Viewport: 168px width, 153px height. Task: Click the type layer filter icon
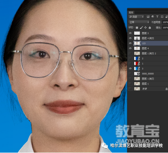(x=157, y=17)
